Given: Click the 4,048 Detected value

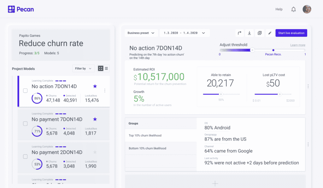Looking at the screenshot, I should pyautogui.click(x=69, y=133).
